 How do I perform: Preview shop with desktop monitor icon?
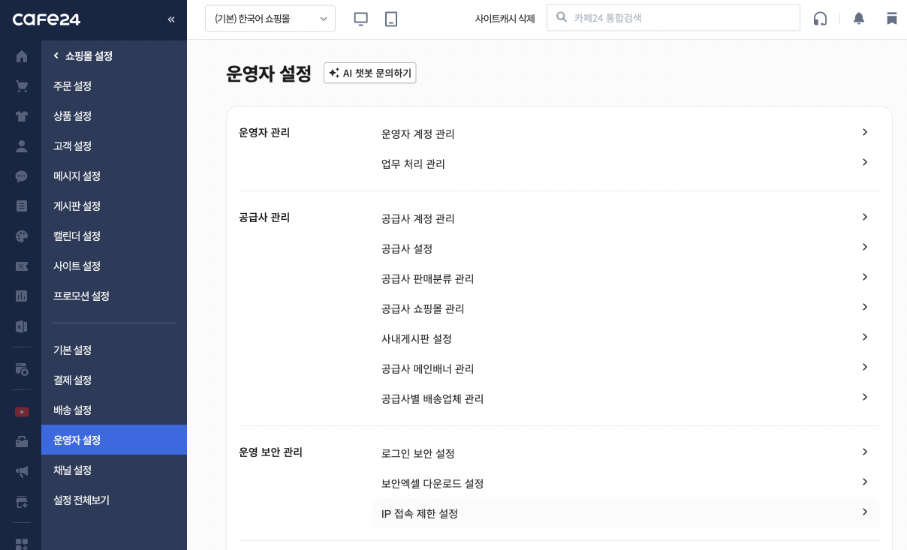(361, 19)
